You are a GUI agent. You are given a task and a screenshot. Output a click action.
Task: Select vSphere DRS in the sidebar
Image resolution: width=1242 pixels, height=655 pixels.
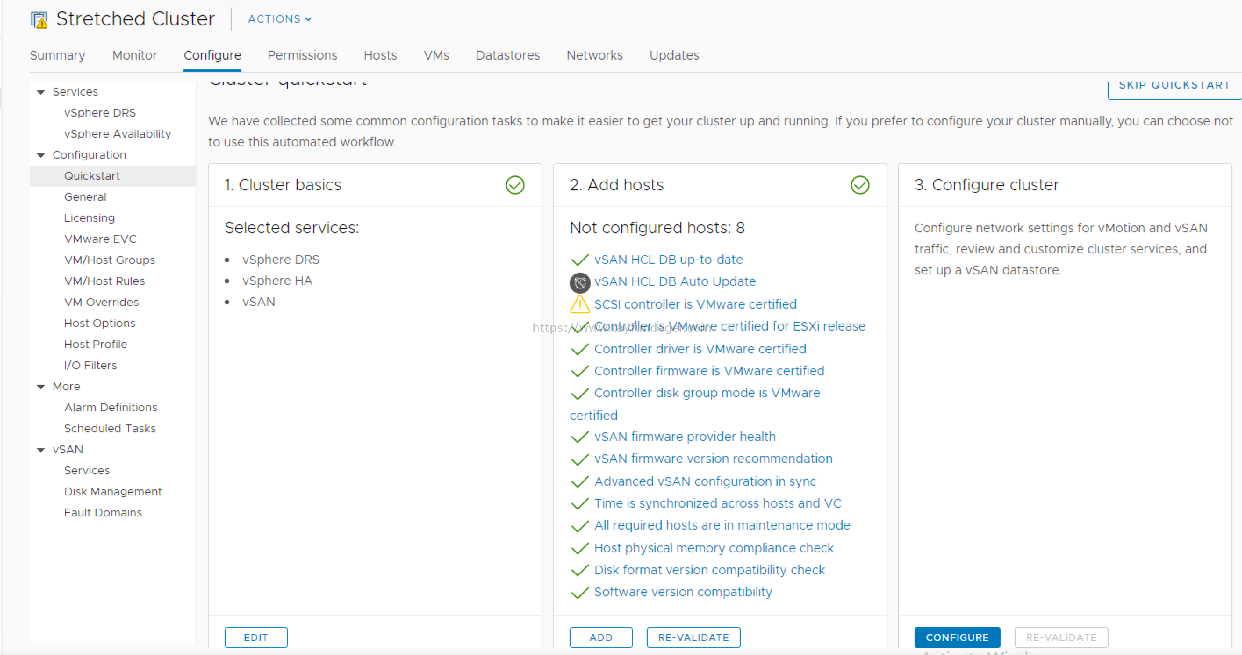point(100,113)
